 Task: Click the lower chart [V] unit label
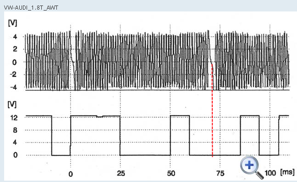click(12, 105)
